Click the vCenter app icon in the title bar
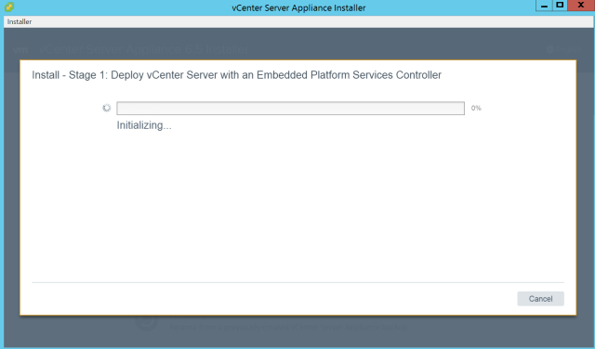Viewport: 595px width, 349px height. (9, 6)
